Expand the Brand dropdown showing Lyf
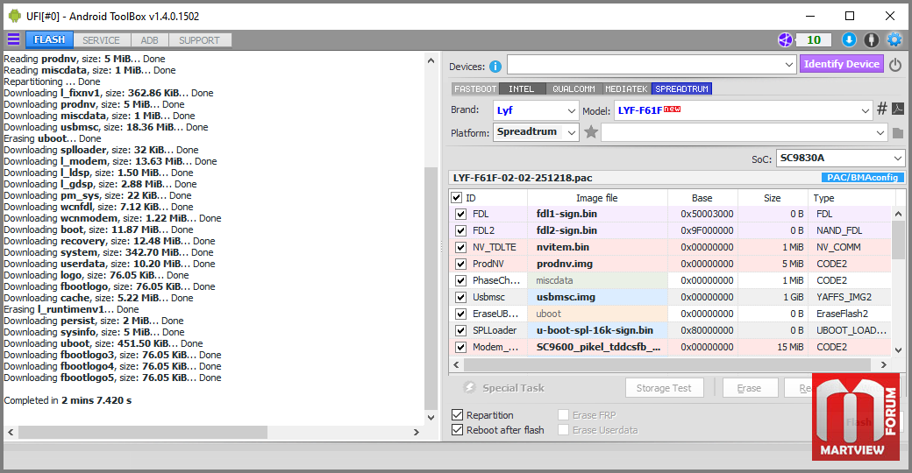This screenshot has width=912, height=473. click(x=536, y=110)
